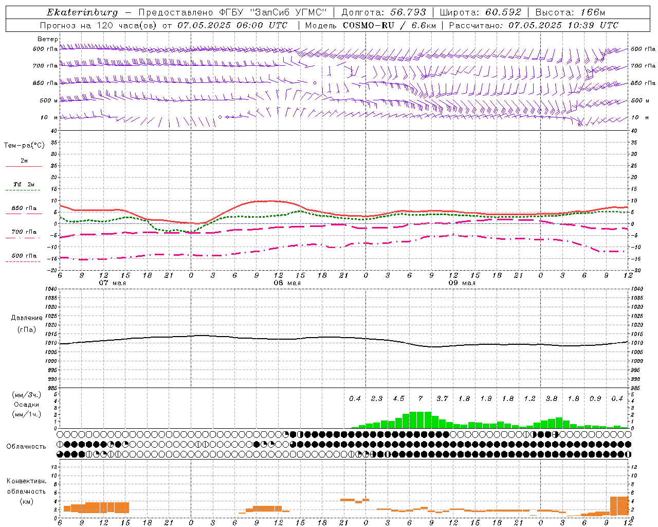Click the '08 мая' date label
Screen dimensions: 658x527
pyautogui.click(x=287, y=283)
